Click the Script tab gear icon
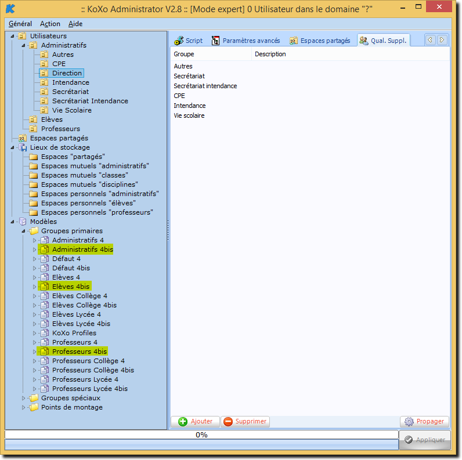Screen dimensions: 462x460 coord(179,41)
